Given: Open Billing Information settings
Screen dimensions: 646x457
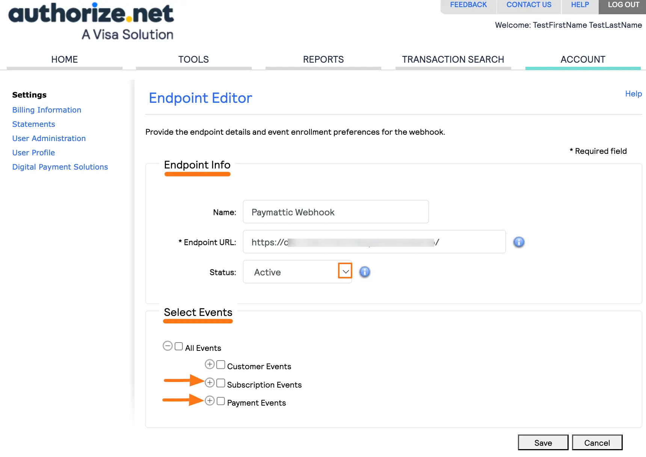Looking at the screenshot, I should click(x=47, y=110).
